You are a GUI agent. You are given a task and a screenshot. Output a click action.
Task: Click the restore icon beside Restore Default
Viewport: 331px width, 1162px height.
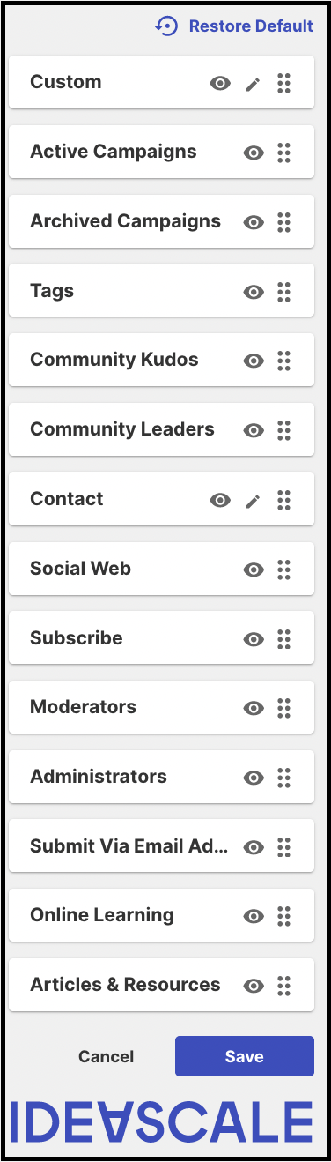(x=166, y=26)
